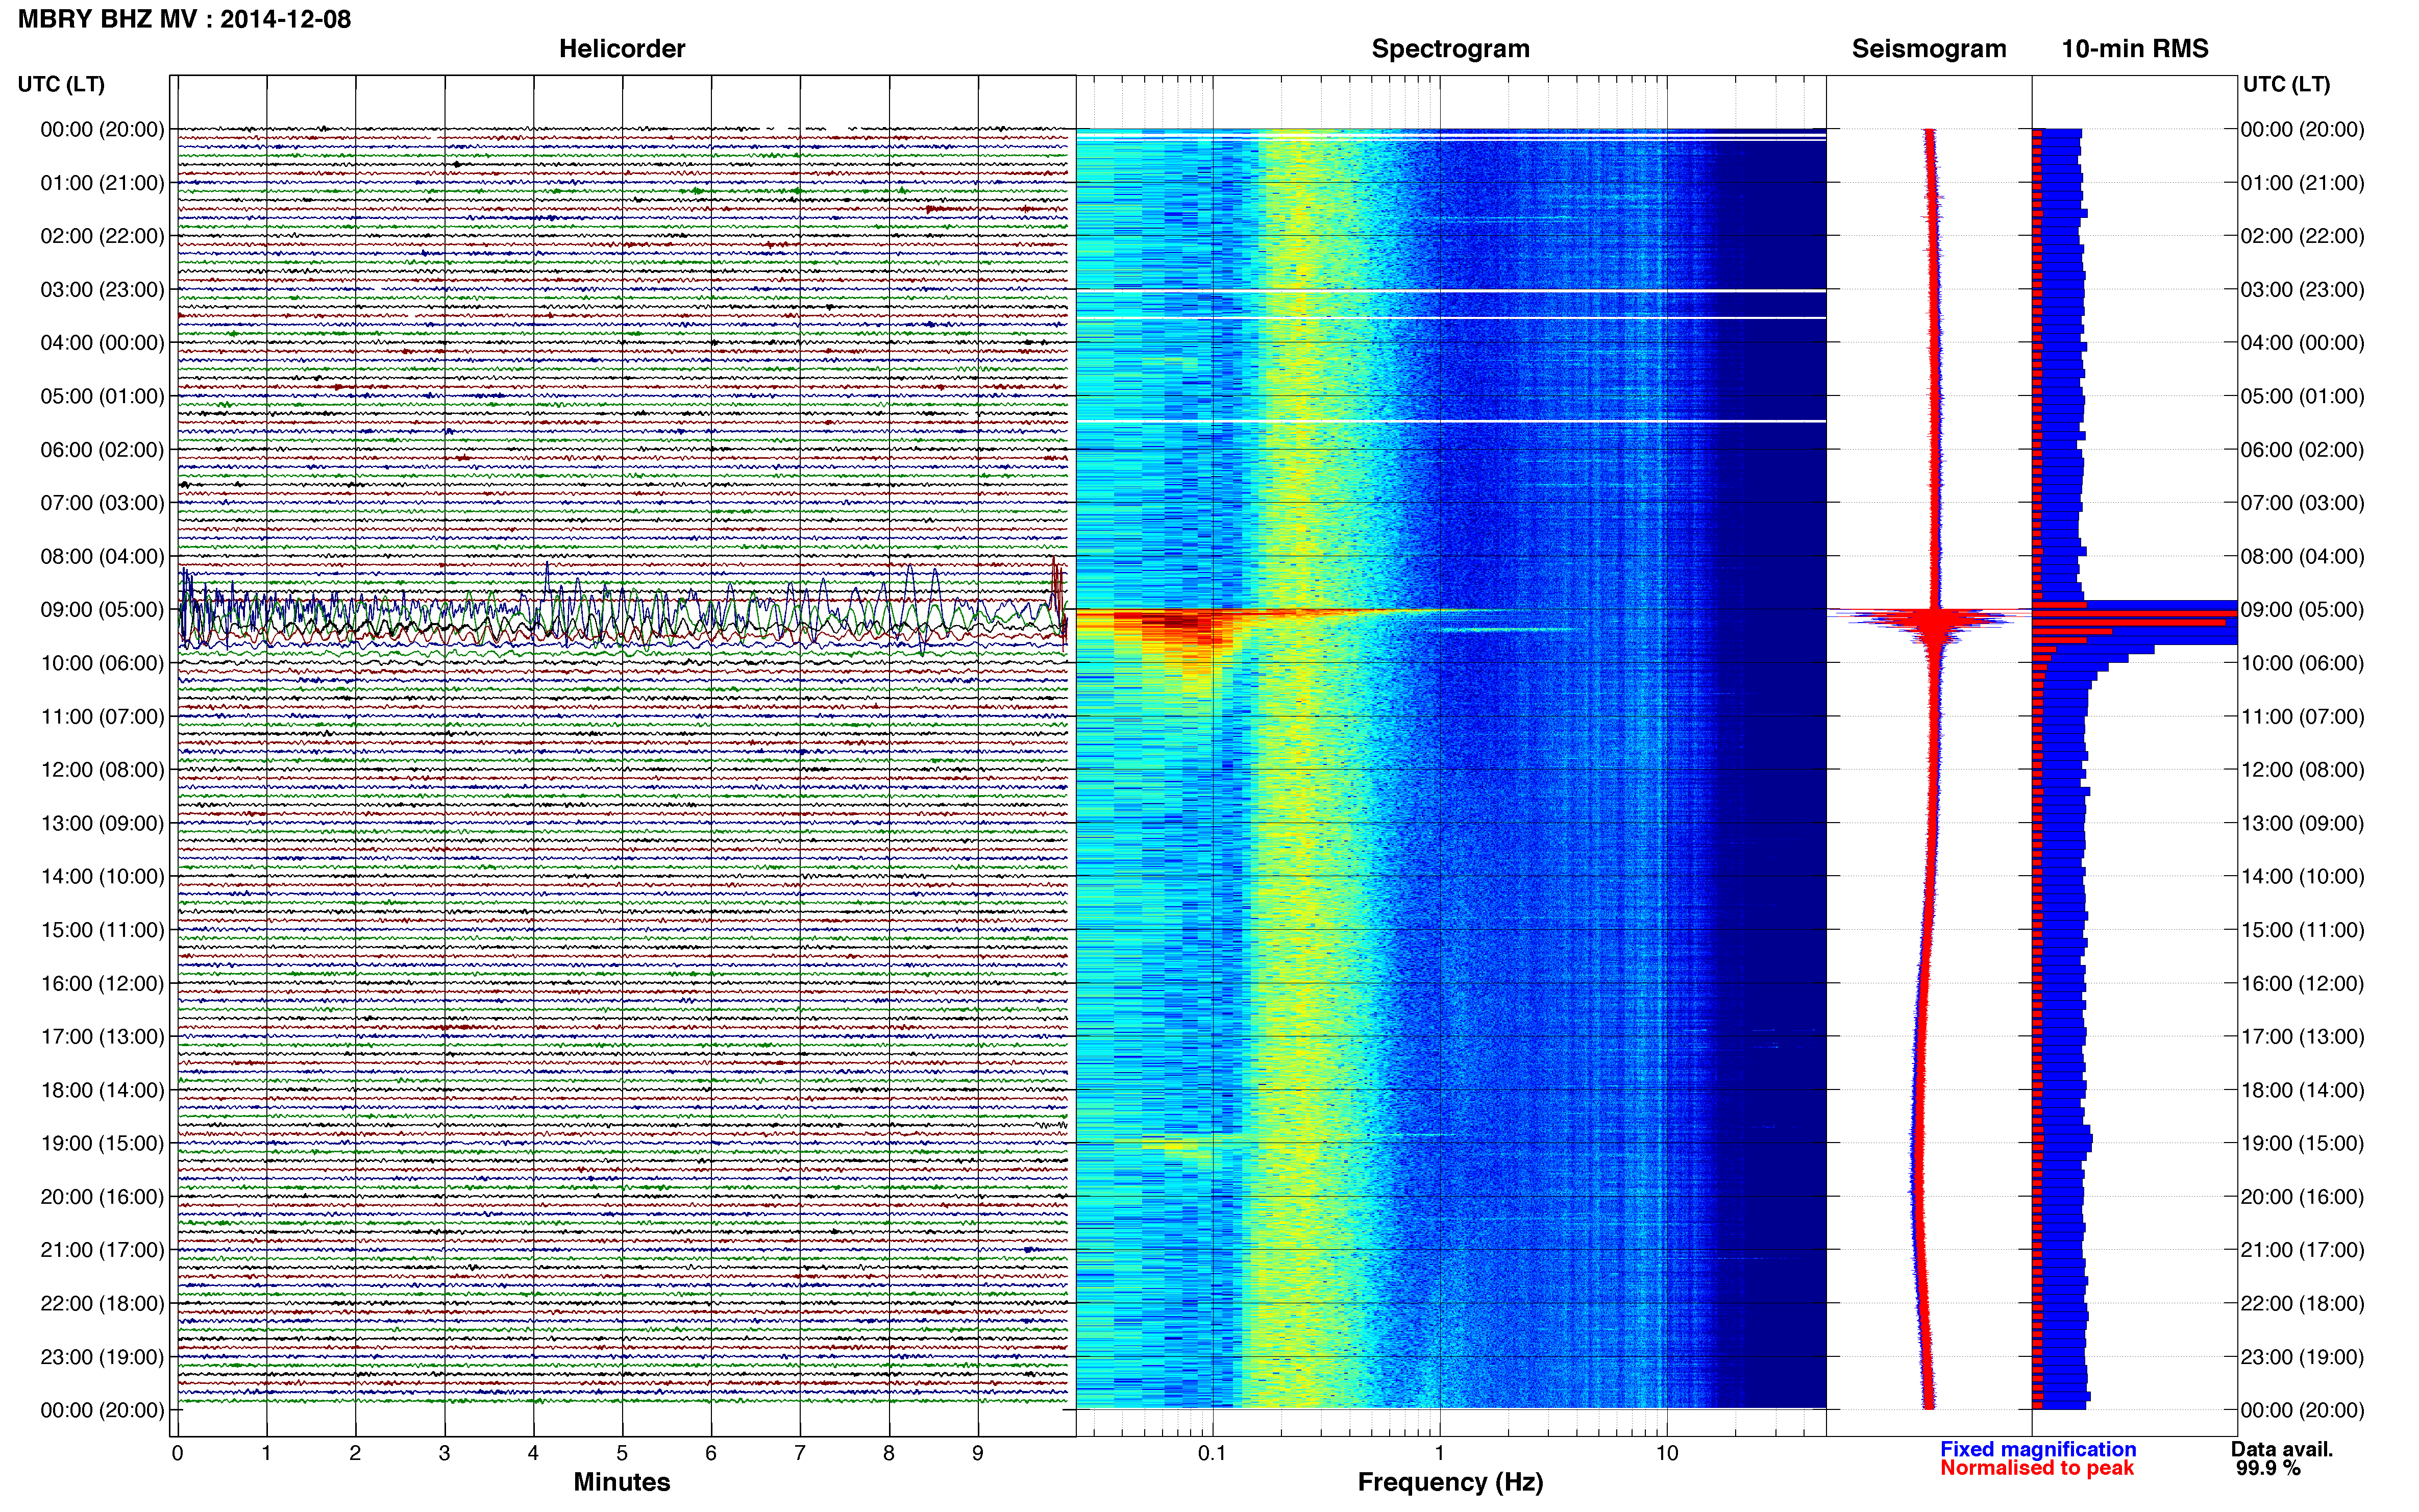2419x1512 pixels.
Task: Click the "Data avail." label
Action: [x=2282, y=1449]
